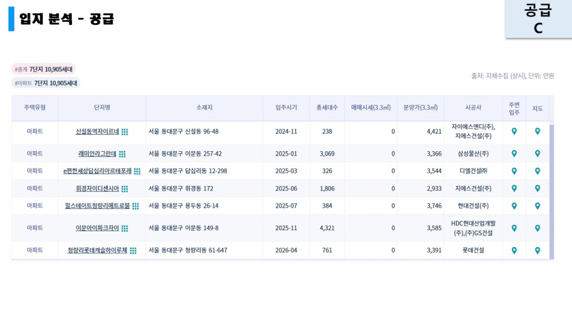Open nearby move-in pin for 힐스테이트청량리메트로블

pos(514,206)
